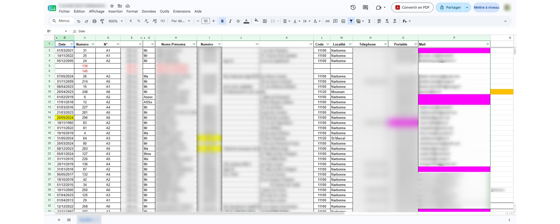Image resolution: width=560 pixels, height=224 pixels.
Task: Click the Partager button
Action: pos(450,8)
